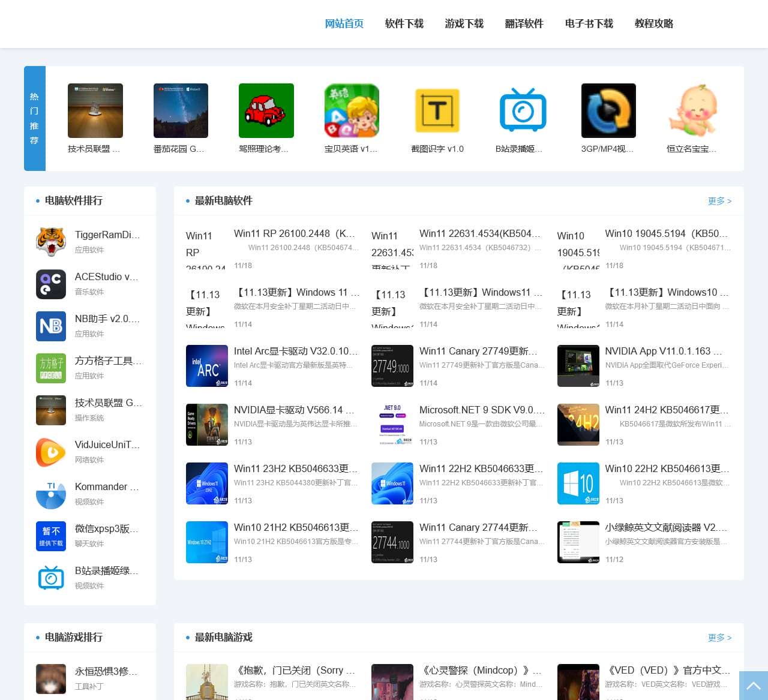Click 电脑游戏排行 section heading
The height and width of the screenshot is (700, 768).
(74, 638)
